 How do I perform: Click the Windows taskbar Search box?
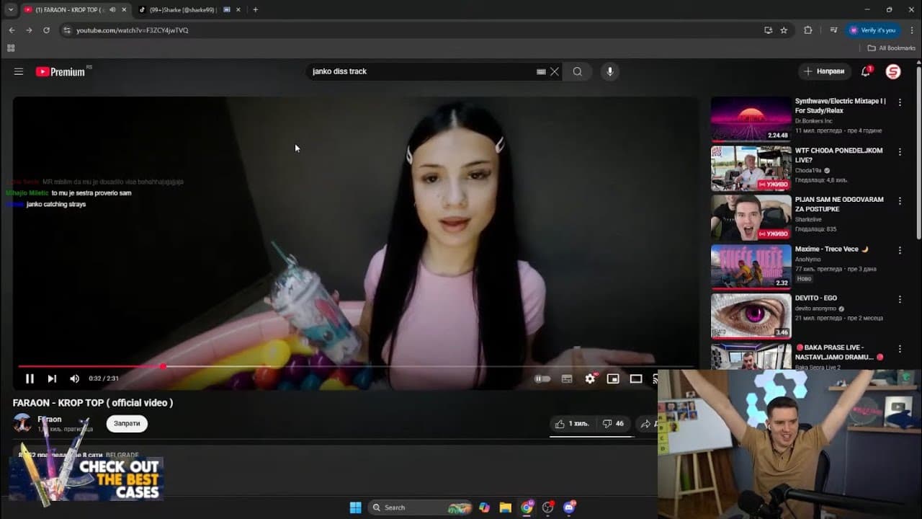419,507
